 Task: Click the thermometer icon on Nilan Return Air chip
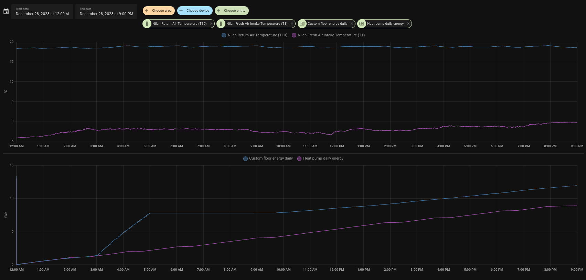pyautogui.click(x=147, y=24)
